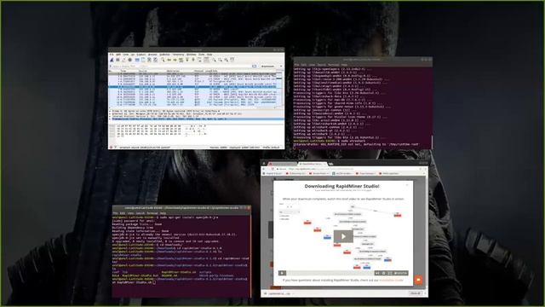Click the Find packet magnifier icon

point(163,60)
